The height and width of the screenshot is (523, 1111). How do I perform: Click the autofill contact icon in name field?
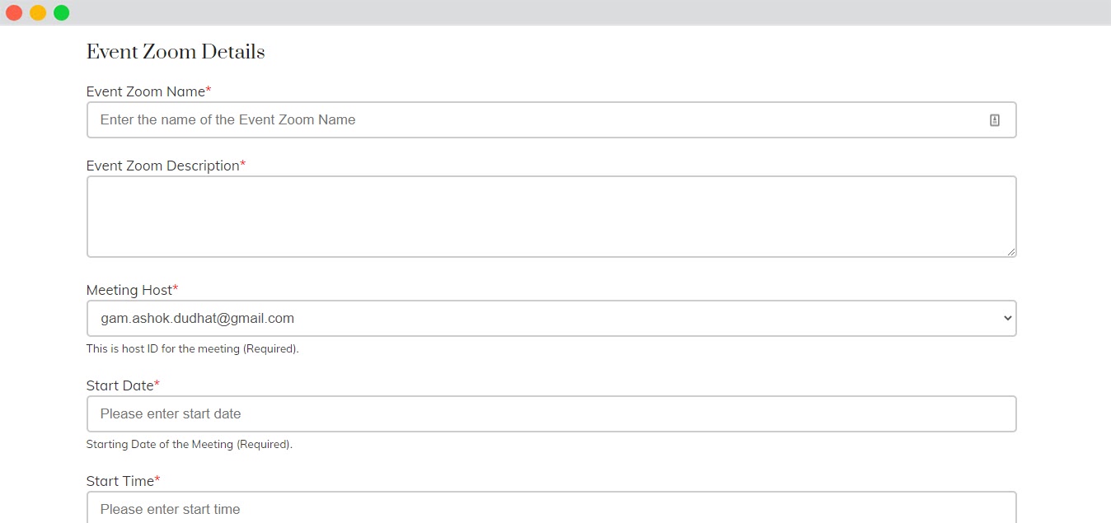995,120
